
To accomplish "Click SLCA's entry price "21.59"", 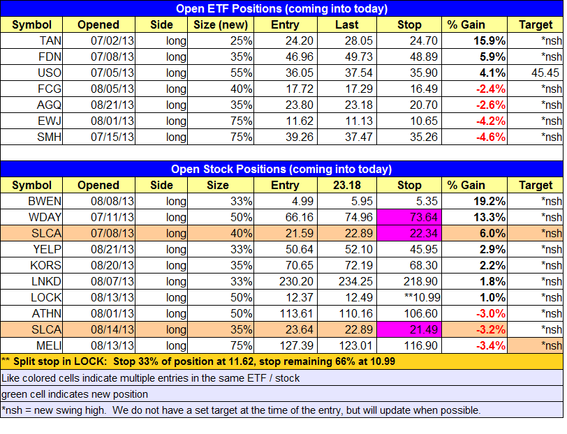I will [286, 233].
